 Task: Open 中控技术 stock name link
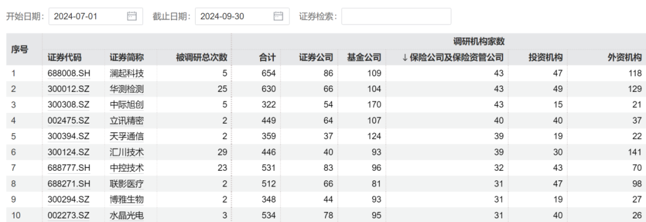pos(126,168)
